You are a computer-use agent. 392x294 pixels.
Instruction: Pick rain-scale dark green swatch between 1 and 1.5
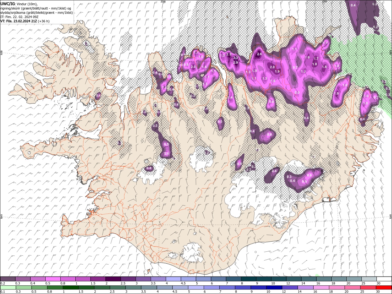71,288
